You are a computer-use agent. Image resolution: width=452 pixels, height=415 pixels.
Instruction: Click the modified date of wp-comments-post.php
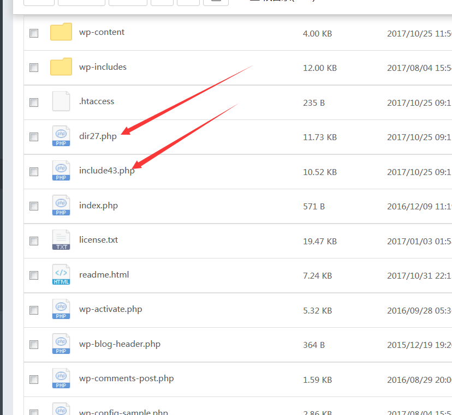pos(419,380)
